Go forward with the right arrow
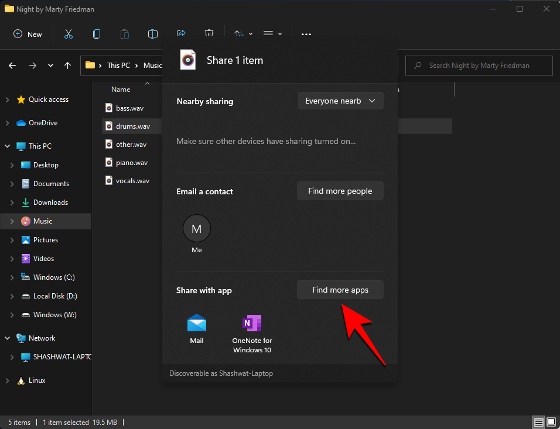 click(x=33, y=66)
